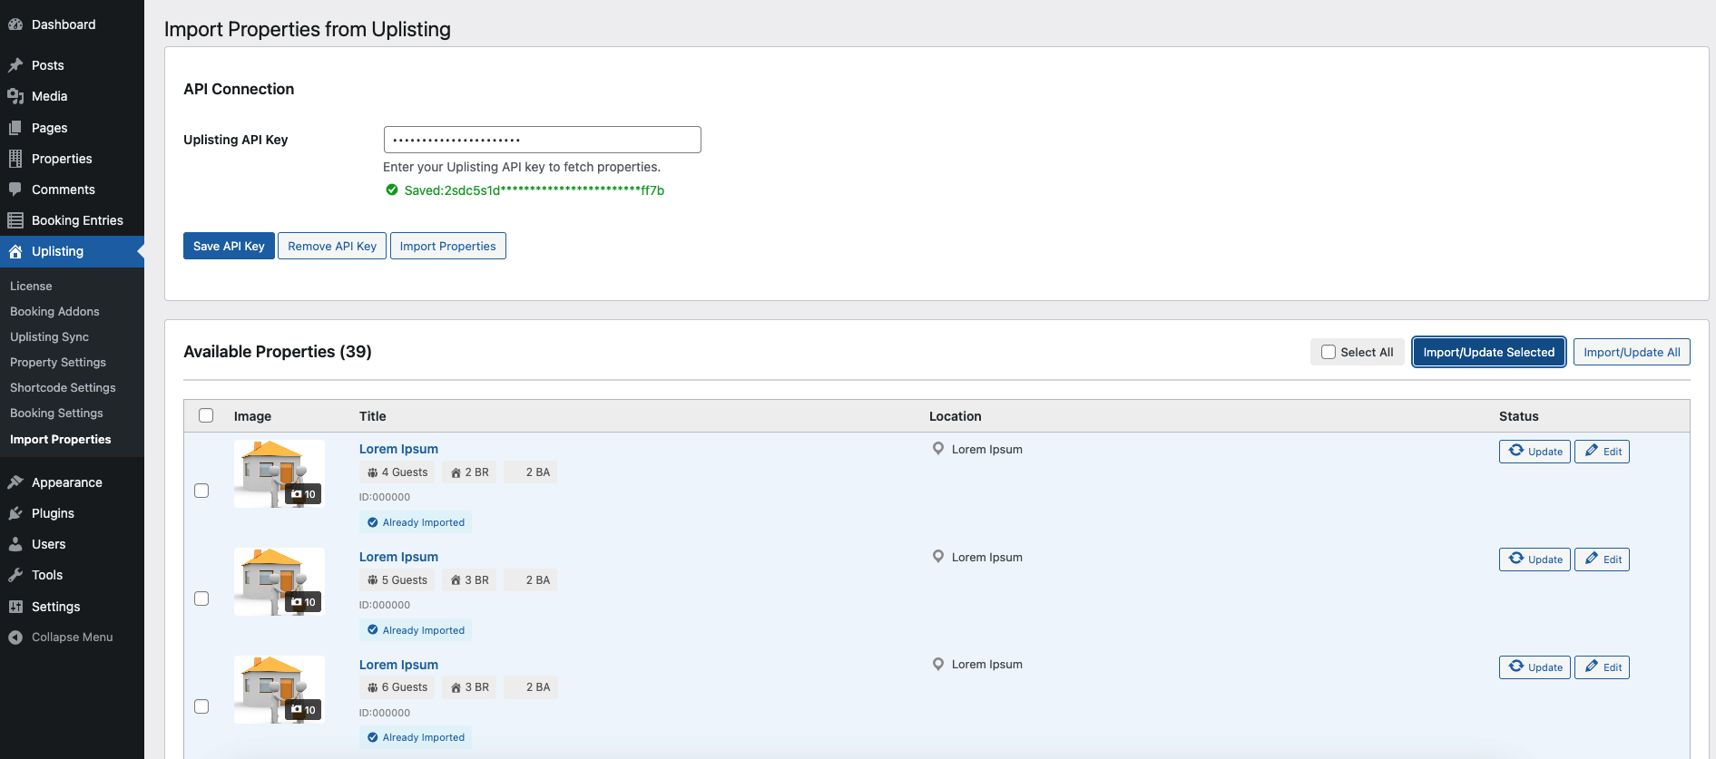Image resolution: width=1716 pixels, height=759 pixels.
Task: Click the Save API Key button
Action: coord(229,246)
